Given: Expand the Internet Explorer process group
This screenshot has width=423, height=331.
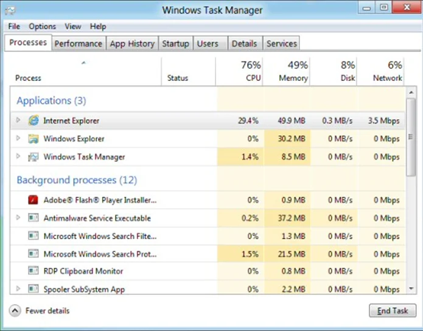Looking at the screenshot, I should point(18,120).
